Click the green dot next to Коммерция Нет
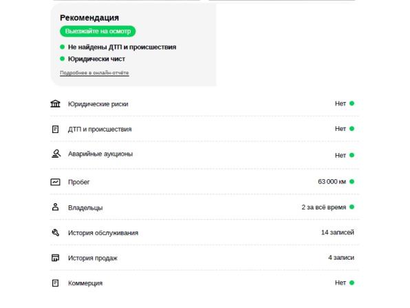This screenshot has width=410, height=308. (352, 283)
